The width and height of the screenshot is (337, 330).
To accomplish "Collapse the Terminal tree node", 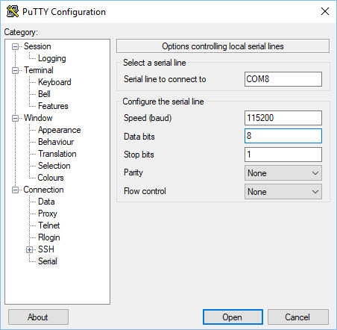I will pyautogui.click(x=16, y=70).
